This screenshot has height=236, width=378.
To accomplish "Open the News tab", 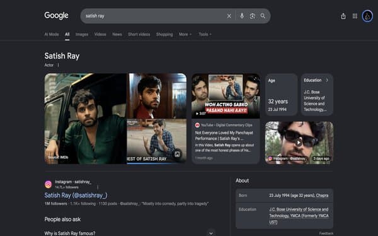I will 117,34.
